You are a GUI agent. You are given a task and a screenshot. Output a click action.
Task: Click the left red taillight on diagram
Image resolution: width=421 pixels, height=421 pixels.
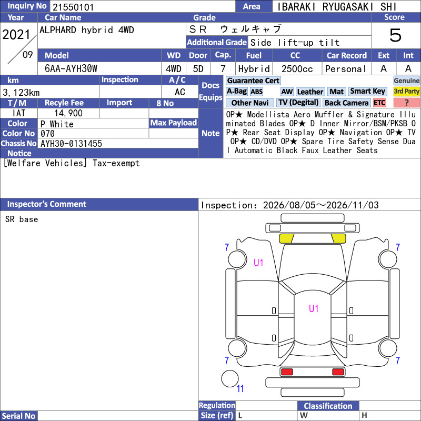coord(287,372)
